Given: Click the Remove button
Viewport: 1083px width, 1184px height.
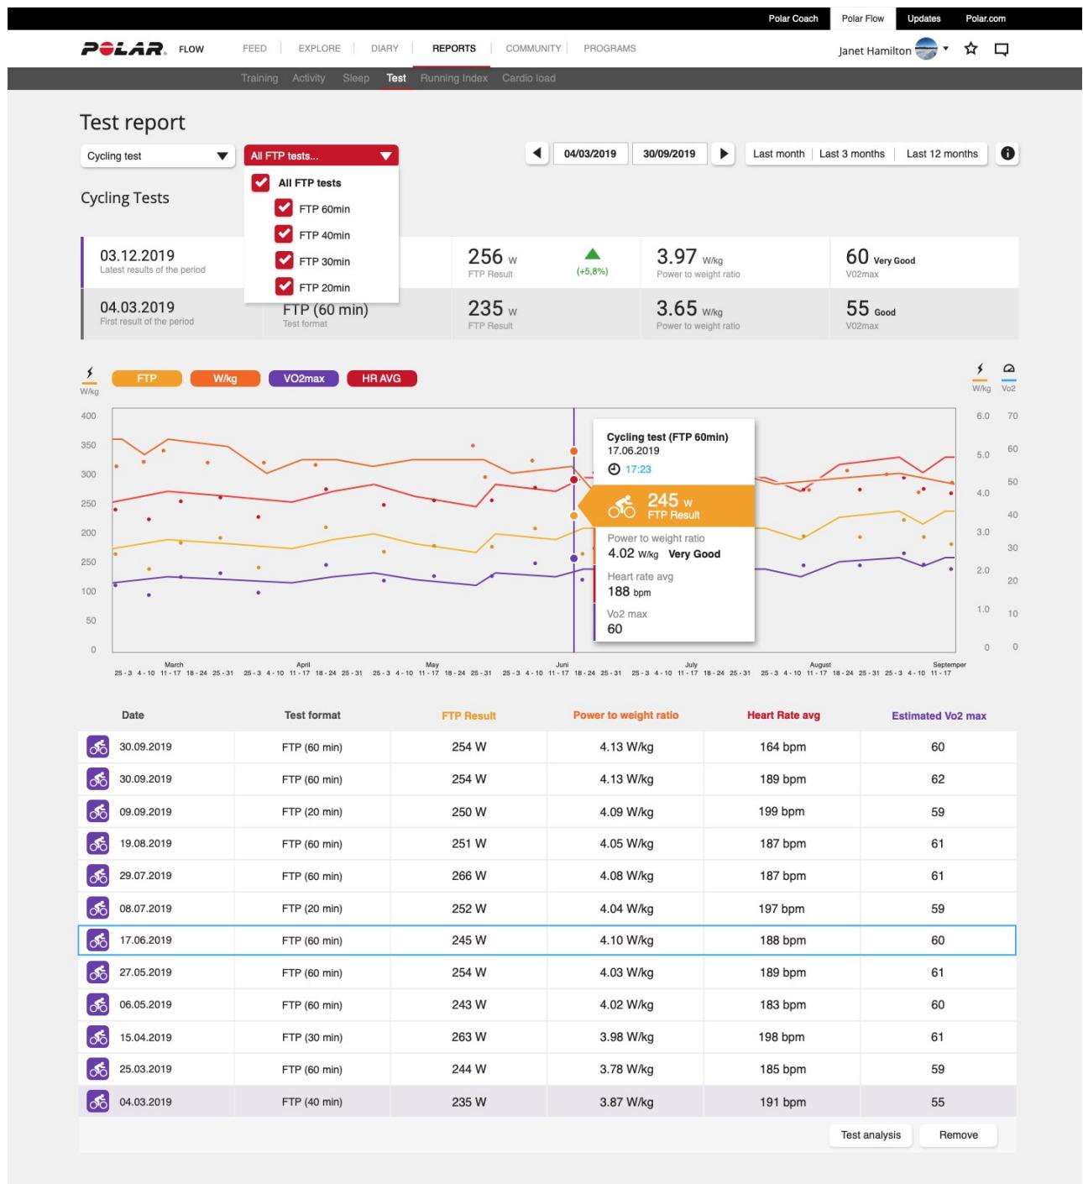Looking at the screenshot, I should (958, 1135).
